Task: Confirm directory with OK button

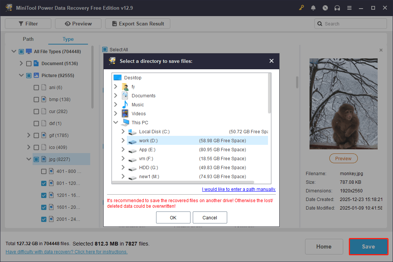Action: pos(173,217)
